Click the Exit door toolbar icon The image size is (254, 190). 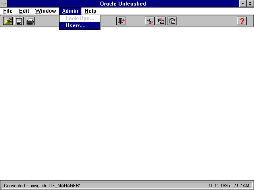pyautogui.click(x=121, y=21)
